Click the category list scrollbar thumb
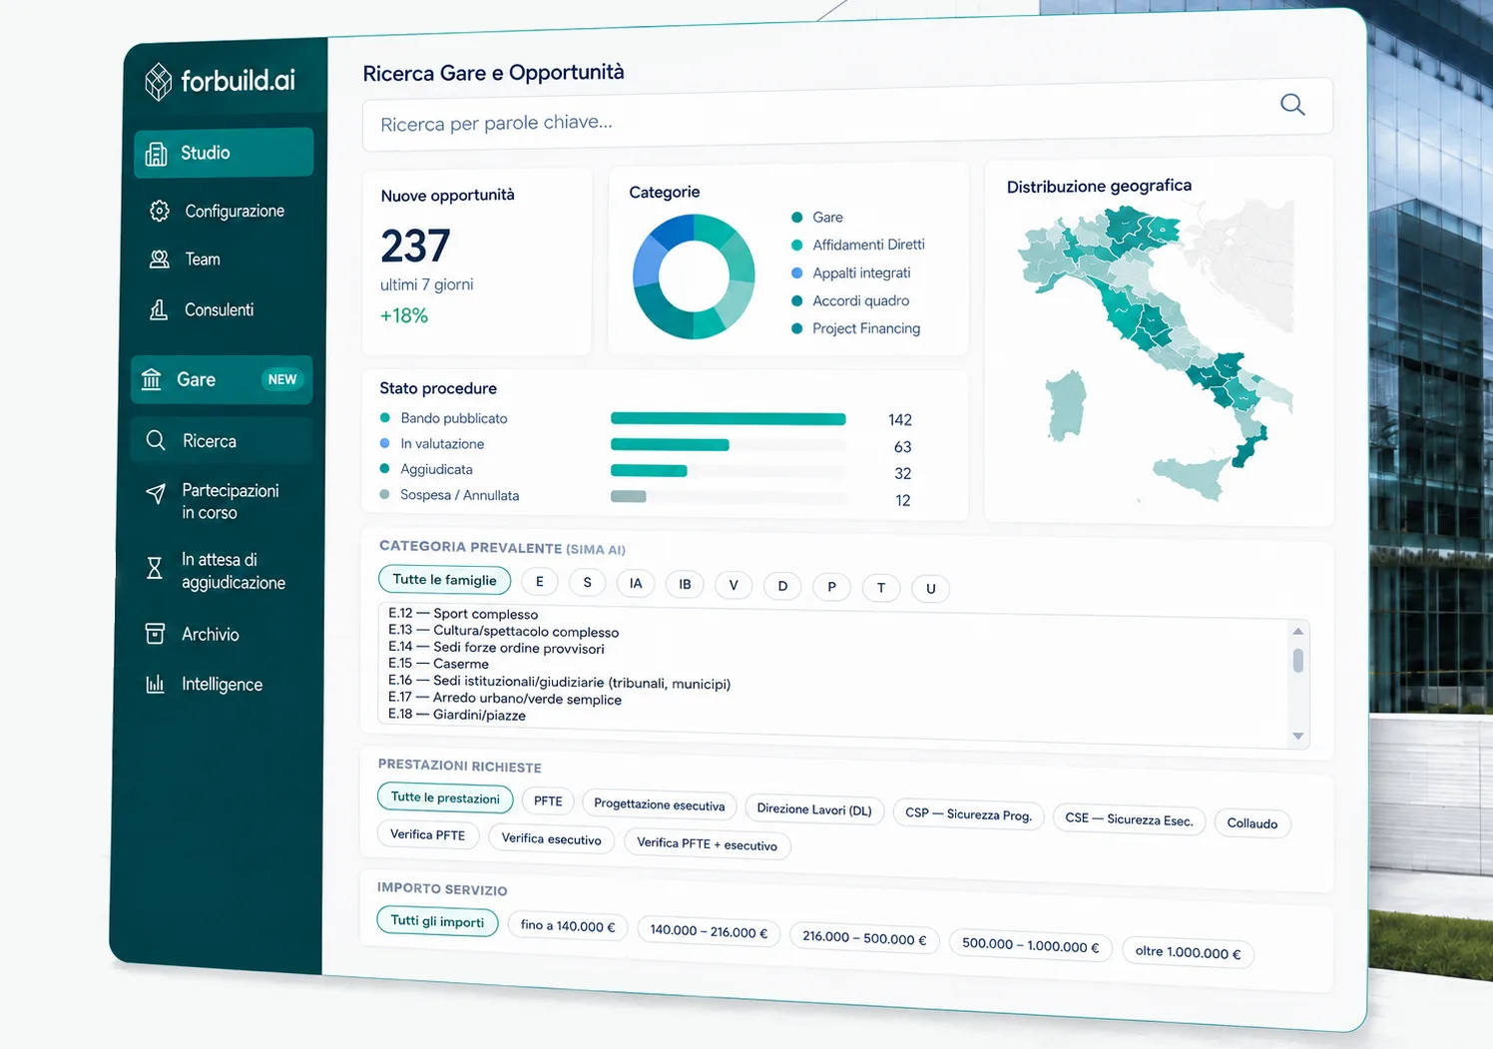The width and height of the screenshot is (1493, 1049). [x=1297, y=661]
